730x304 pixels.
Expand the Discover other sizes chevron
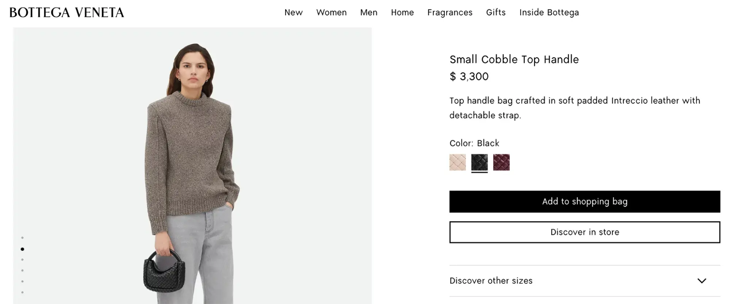702,281
